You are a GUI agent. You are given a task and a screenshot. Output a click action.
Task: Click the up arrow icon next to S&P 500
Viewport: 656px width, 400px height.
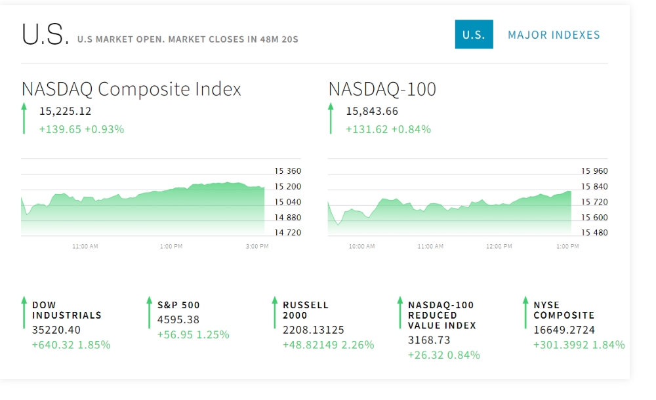149,312
